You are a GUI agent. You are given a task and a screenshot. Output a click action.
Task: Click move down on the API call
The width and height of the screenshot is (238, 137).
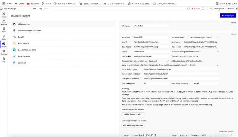point(223,132)
